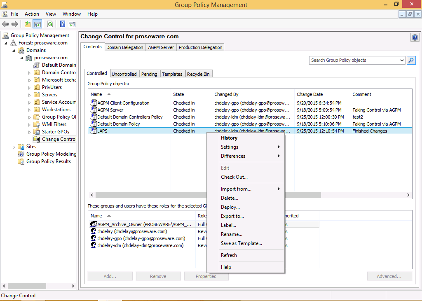
Task: Open the blue Help toolbar icon
Action: (62, 24)
